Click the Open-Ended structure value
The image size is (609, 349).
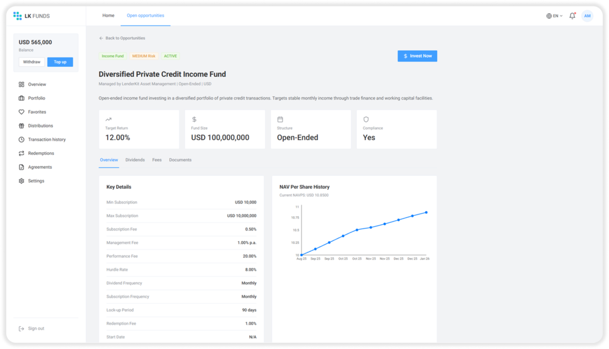[x=297, y=137]
